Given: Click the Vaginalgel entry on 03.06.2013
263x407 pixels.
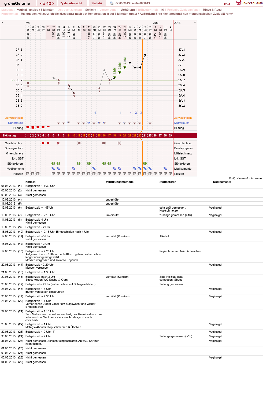Looking at the screenshot, I should pyautogui.click(x=216, y=357).
